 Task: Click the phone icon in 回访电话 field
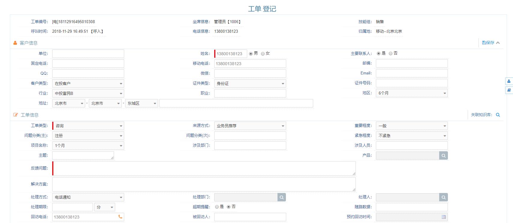(120, 217)
